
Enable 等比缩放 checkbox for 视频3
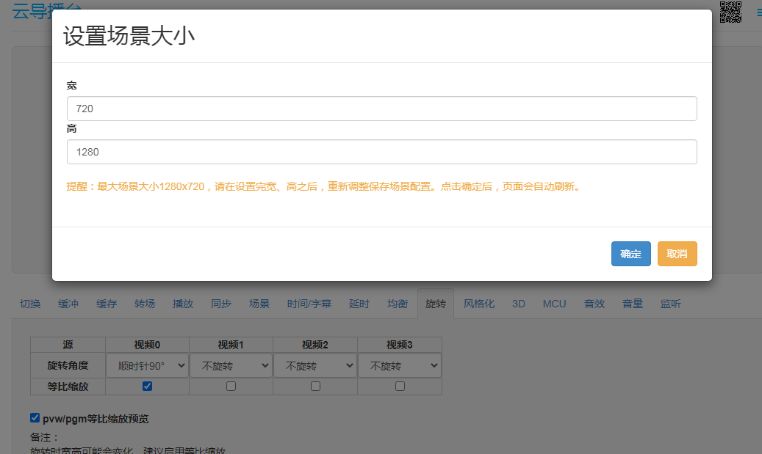click(400, 386)
